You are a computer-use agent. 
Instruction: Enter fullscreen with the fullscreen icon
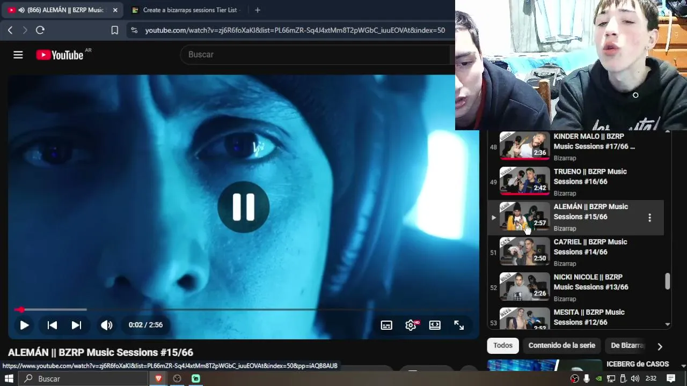[x=459, y=325]
